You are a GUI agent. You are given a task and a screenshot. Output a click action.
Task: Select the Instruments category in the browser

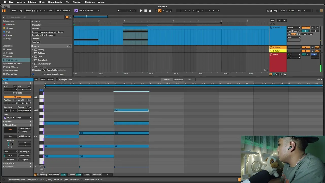click(12, 60)
